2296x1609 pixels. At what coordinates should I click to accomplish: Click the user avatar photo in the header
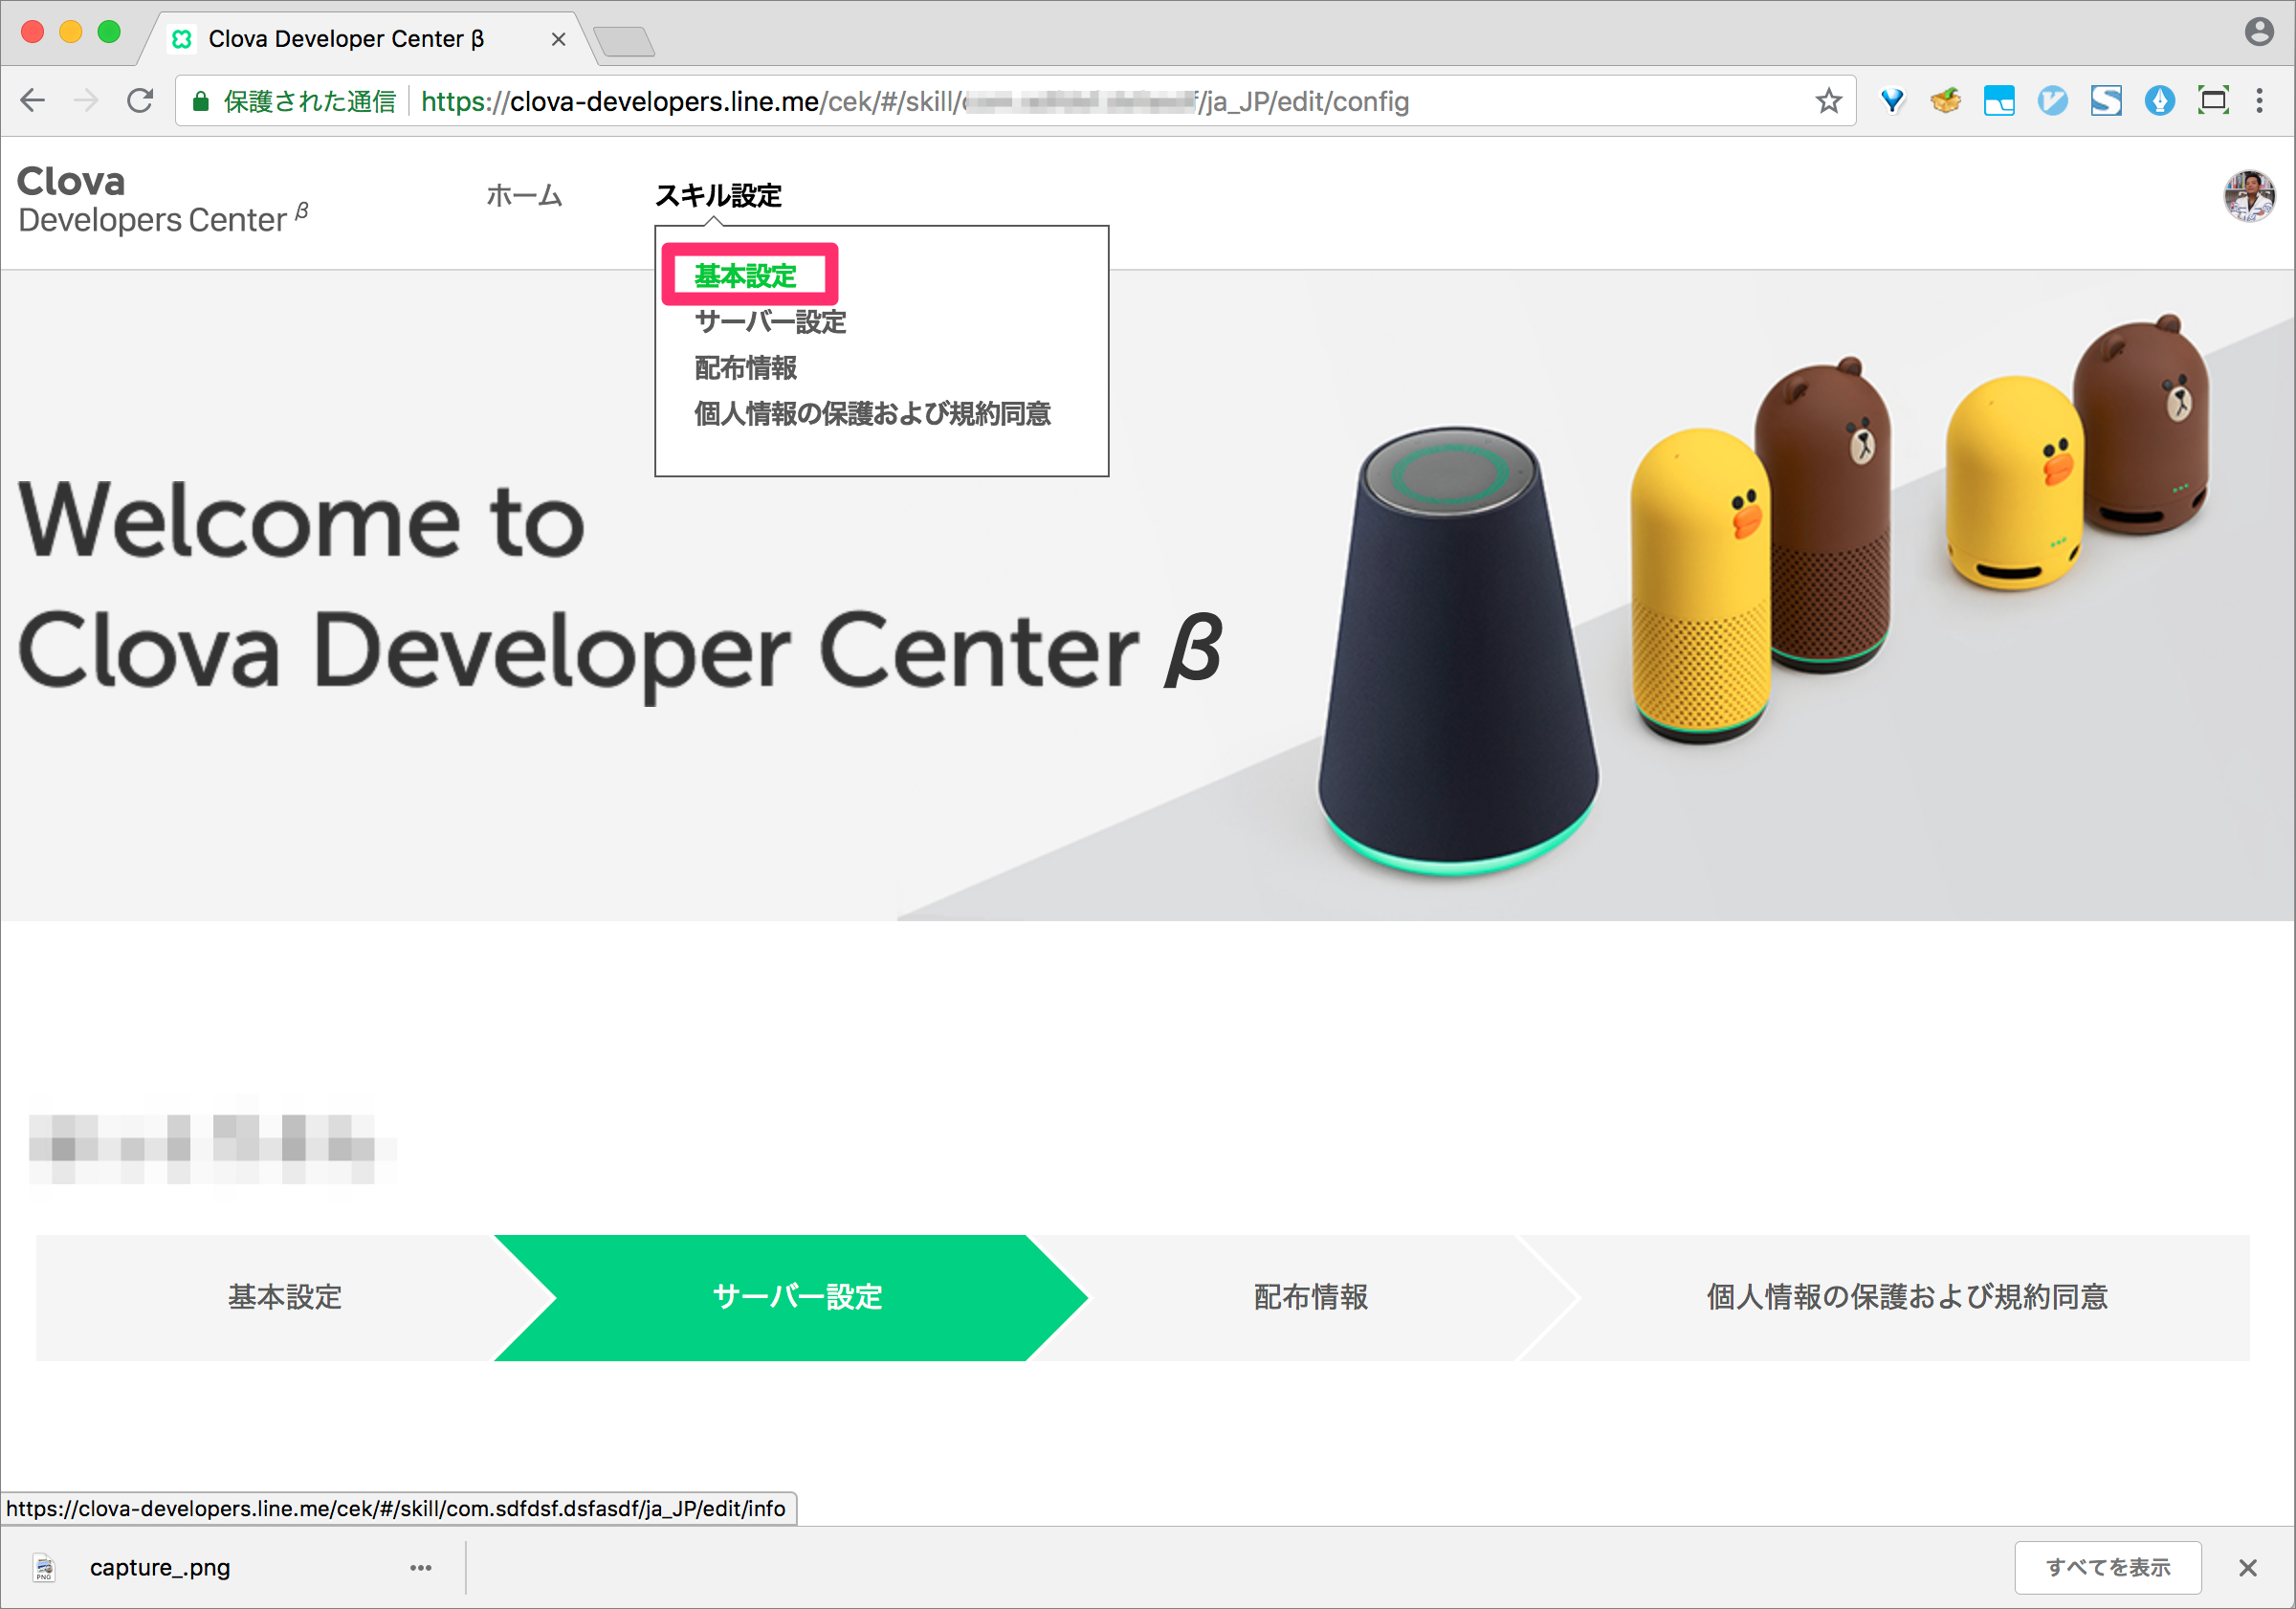pyautogui.click(x=2249, y=196)
